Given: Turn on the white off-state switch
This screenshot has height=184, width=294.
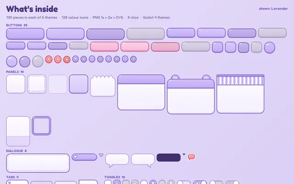Looking at the screenshot, I should click(x=184, y=182).
